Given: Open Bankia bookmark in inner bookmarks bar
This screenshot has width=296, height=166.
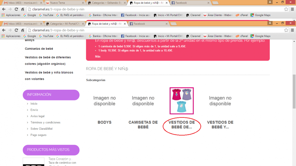Looking at the screenshot, I should tap(103, 36).
